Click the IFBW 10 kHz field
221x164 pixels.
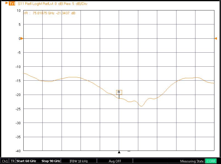79,161
